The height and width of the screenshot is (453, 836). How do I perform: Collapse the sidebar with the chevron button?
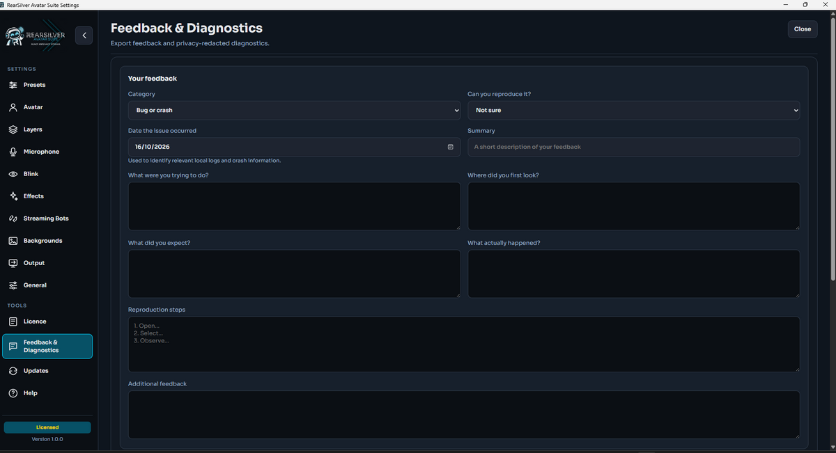pos(84,35)
